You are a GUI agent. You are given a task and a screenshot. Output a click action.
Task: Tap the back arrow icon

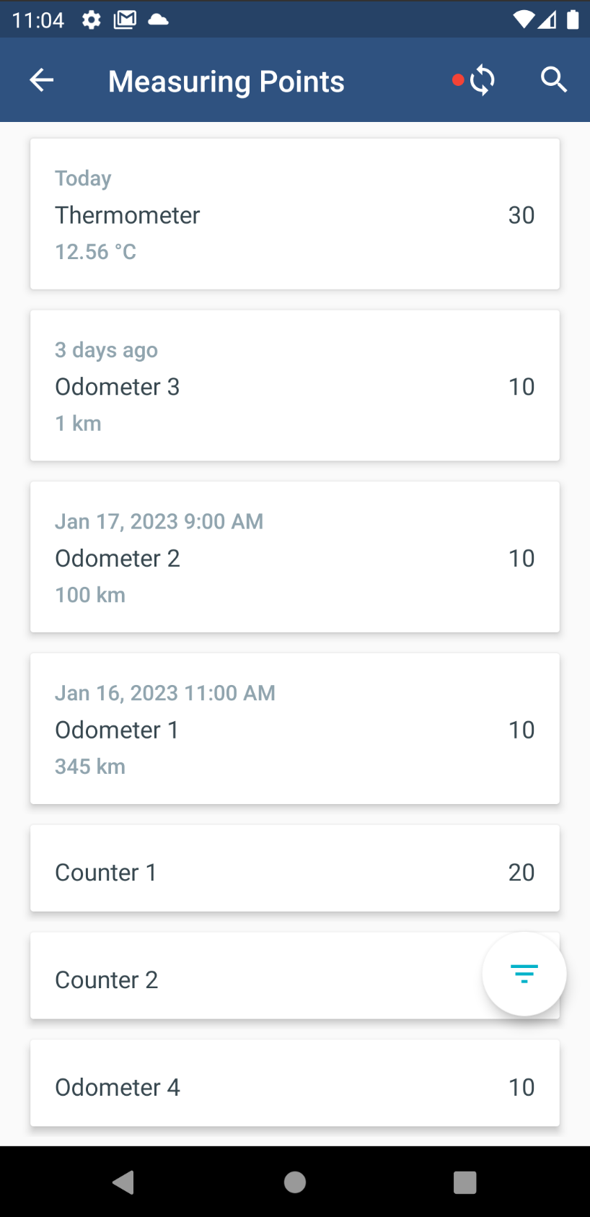pos(42,80)
